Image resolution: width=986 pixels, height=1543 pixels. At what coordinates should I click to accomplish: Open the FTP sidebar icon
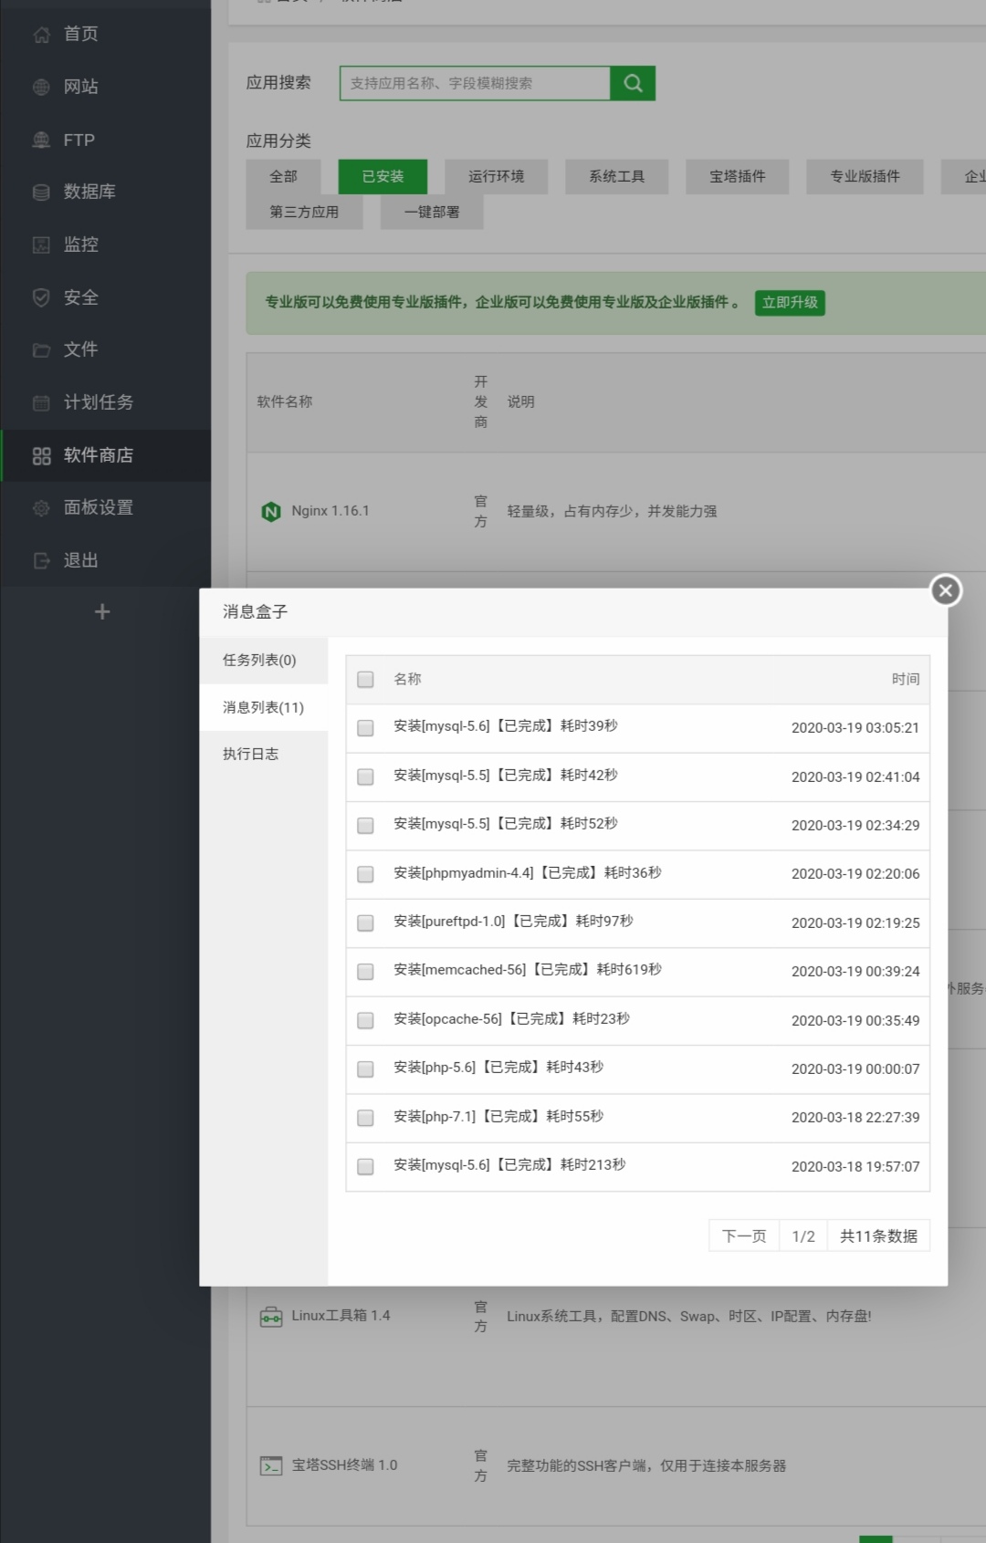point(41,140)
